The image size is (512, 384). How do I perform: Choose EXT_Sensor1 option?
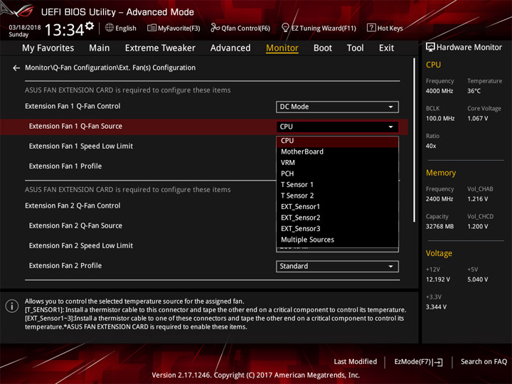(x=337, y=207)
